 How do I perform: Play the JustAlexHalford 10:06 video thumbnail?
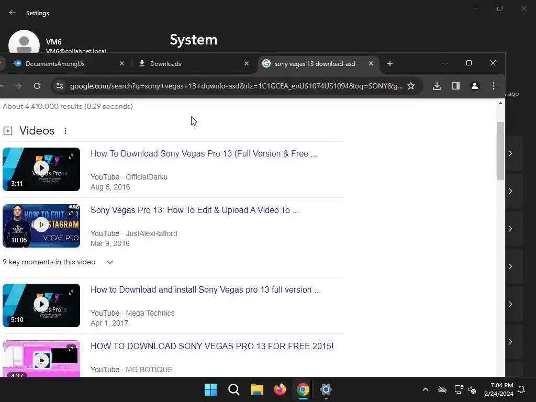point(41,226)
